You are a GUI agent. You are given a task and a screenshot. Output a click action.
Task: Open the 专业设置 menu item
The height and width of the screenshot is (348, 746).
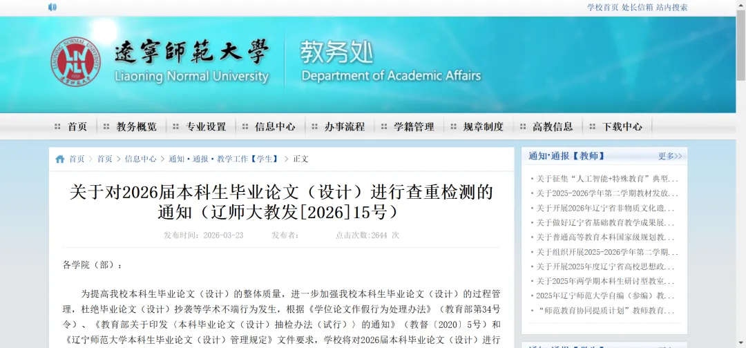206,126
